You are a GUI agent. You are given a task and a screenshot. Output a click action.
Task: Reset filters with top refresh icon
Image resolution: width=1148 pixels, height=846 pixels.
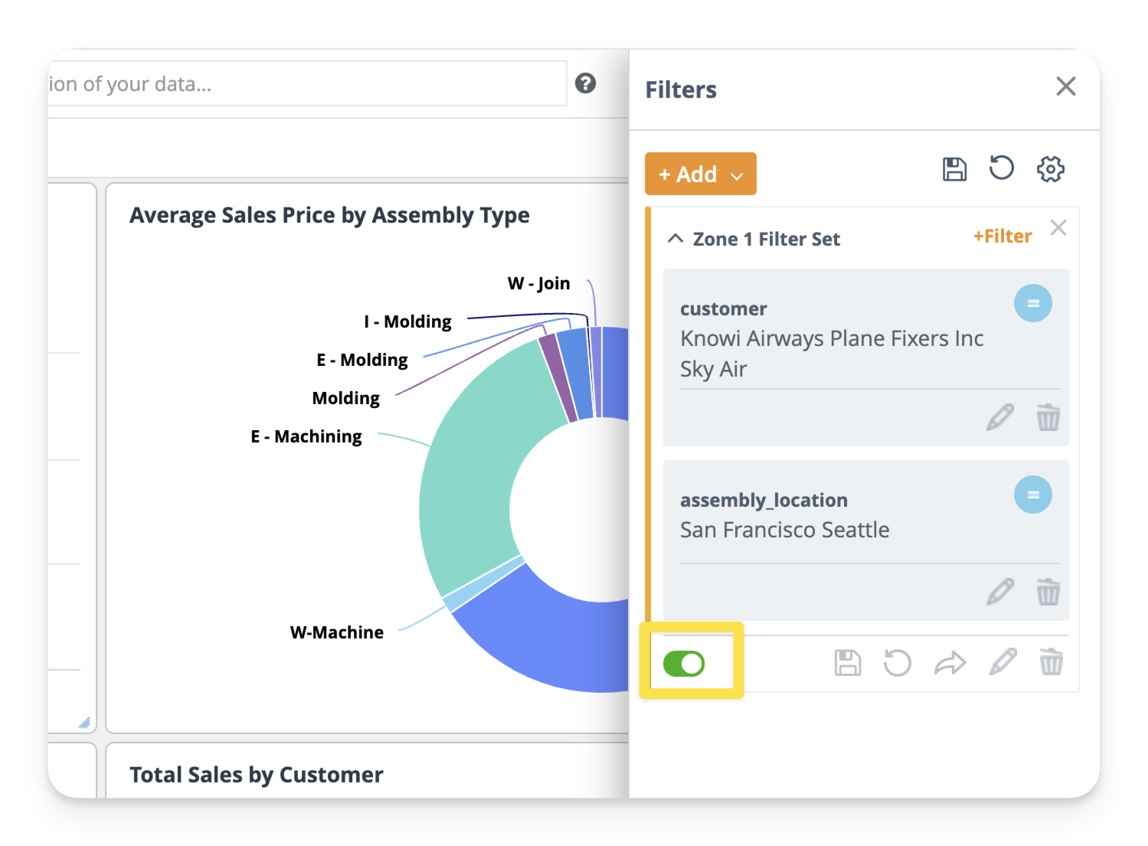click(x=1001, y=168)
